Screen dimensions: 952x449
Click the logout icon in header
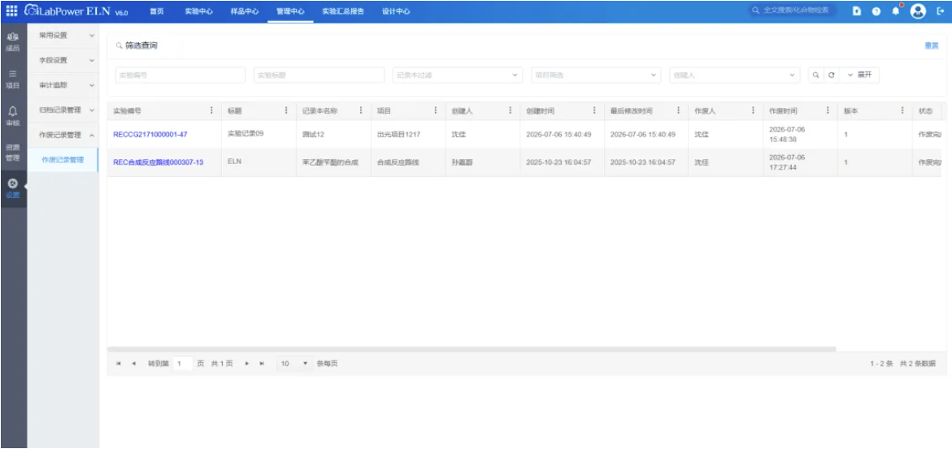pyautogui.click(x=941, y=11)
